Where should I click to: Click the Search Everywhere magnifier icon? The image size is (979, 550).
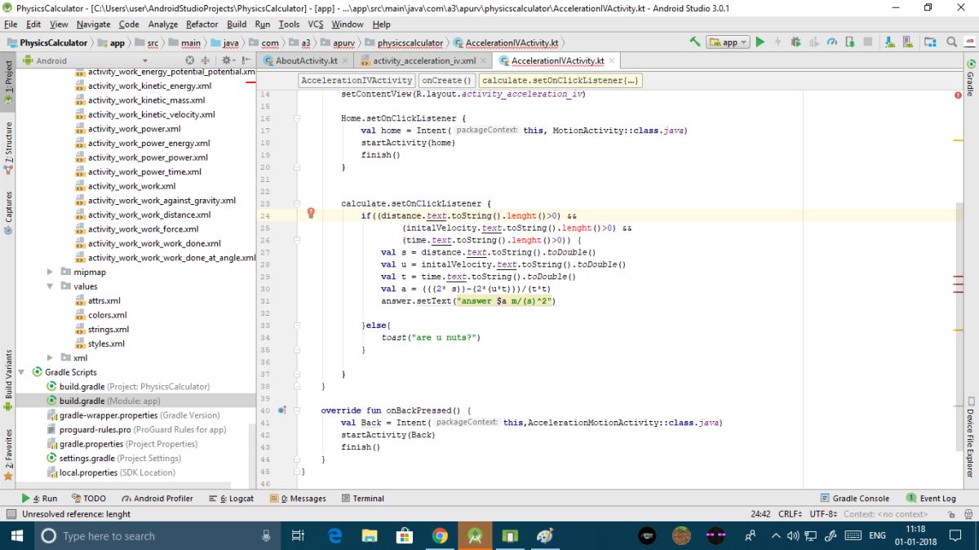pyautogui.click(x=952, y=42)
